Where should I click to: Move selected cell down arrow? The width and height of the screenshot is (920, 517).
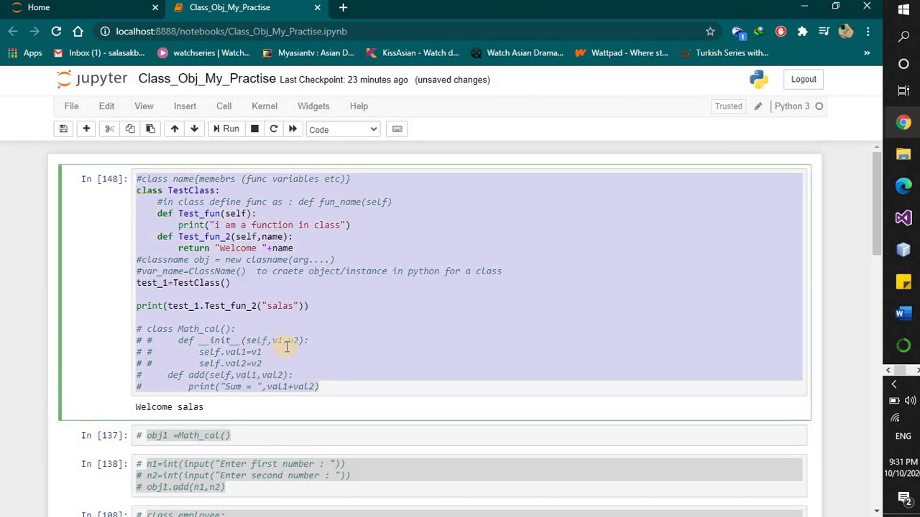(x=194, y=129)
